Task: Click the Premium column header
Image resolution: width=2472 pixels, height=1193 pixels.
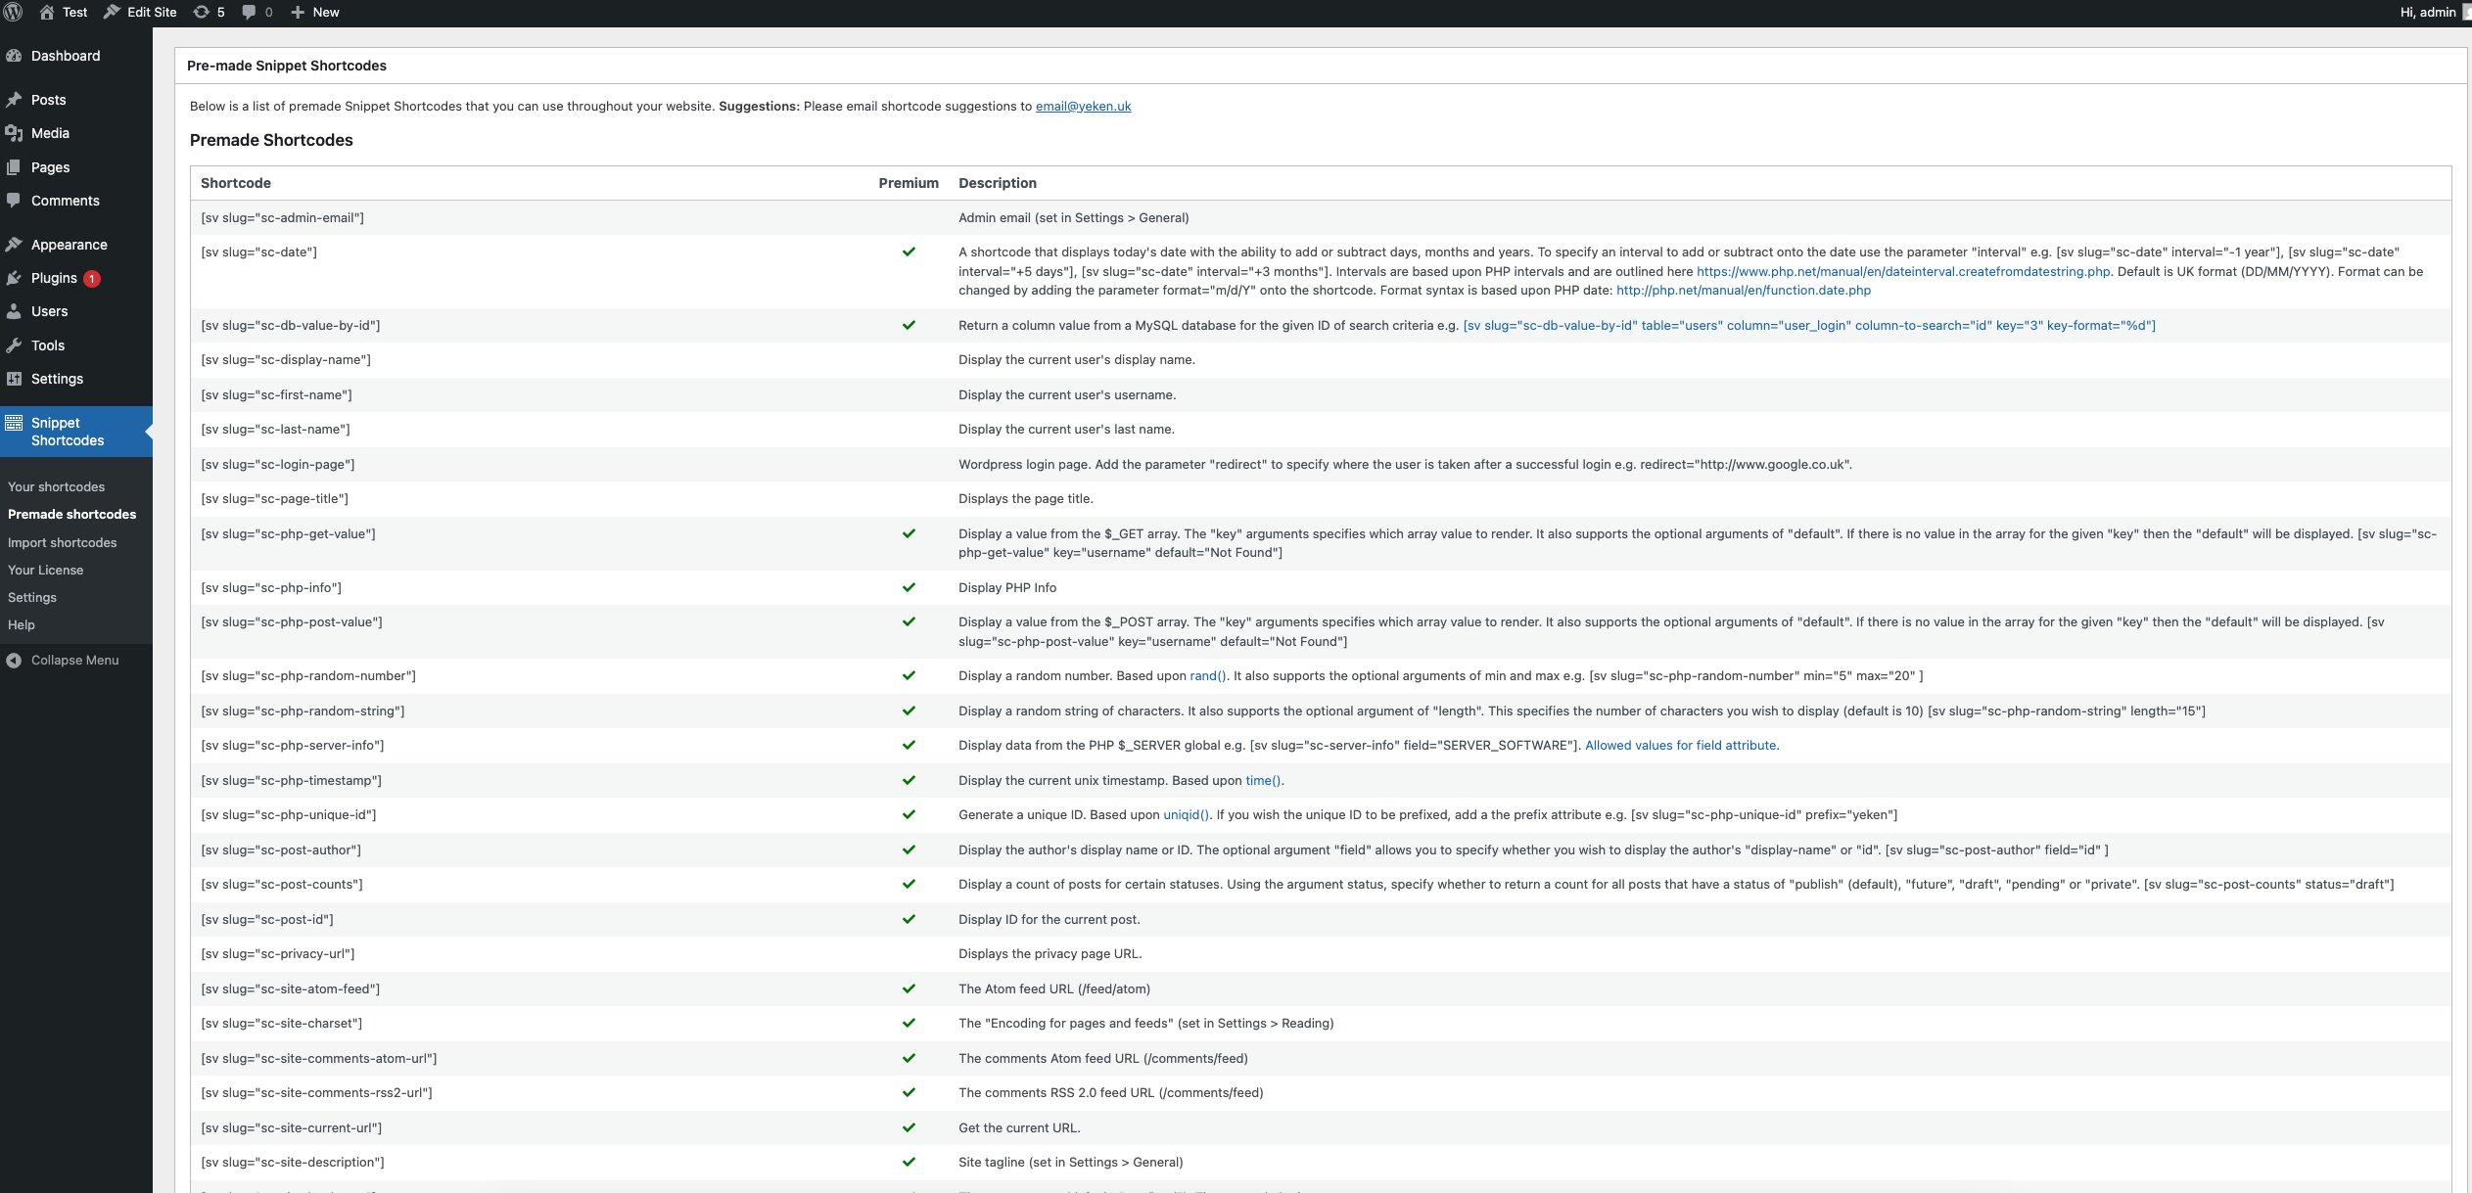Action: 909,183
